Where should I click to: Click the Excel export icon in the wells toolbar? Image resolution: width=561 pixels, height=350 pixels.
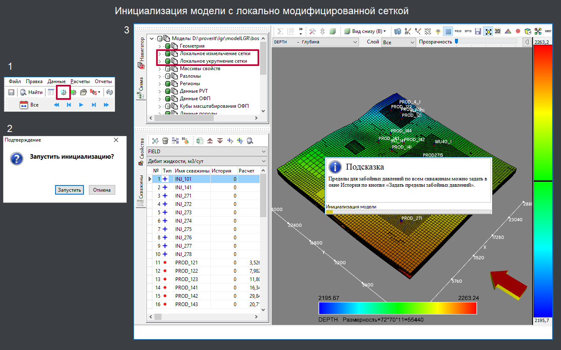(x=200, y=141)
